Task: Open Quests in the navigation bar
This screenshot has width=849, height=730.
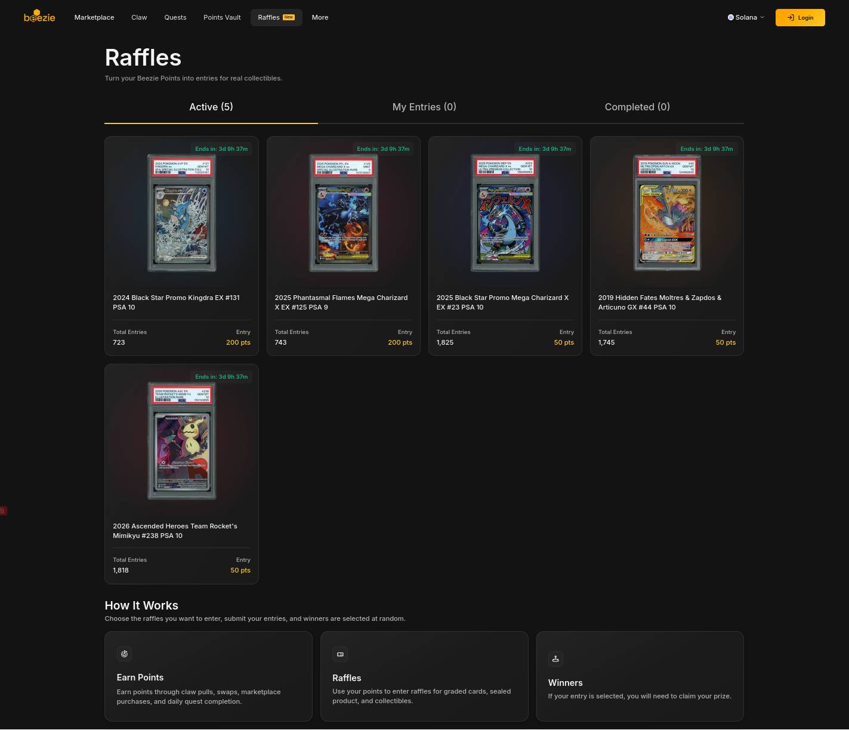Action: [x=175, y=17]
